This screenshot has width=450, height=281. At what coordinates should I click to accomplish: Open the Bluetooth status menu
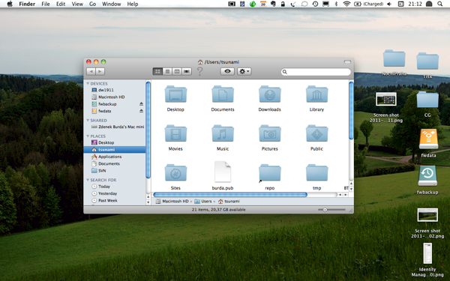pyautogui.click(x=336, y=4)
